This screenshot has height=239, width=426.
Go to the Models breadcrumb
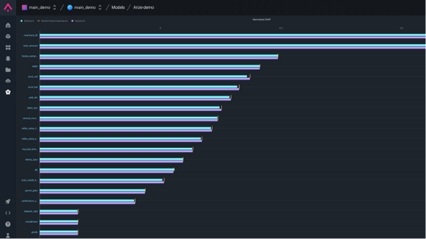point(118,7)
